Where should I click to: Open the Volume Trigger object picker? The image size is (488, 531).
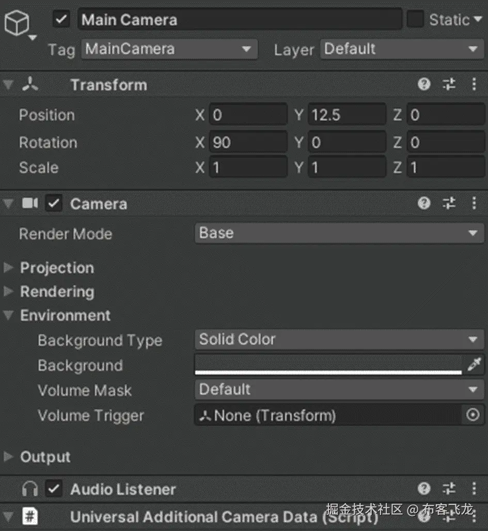pos(473,415)
